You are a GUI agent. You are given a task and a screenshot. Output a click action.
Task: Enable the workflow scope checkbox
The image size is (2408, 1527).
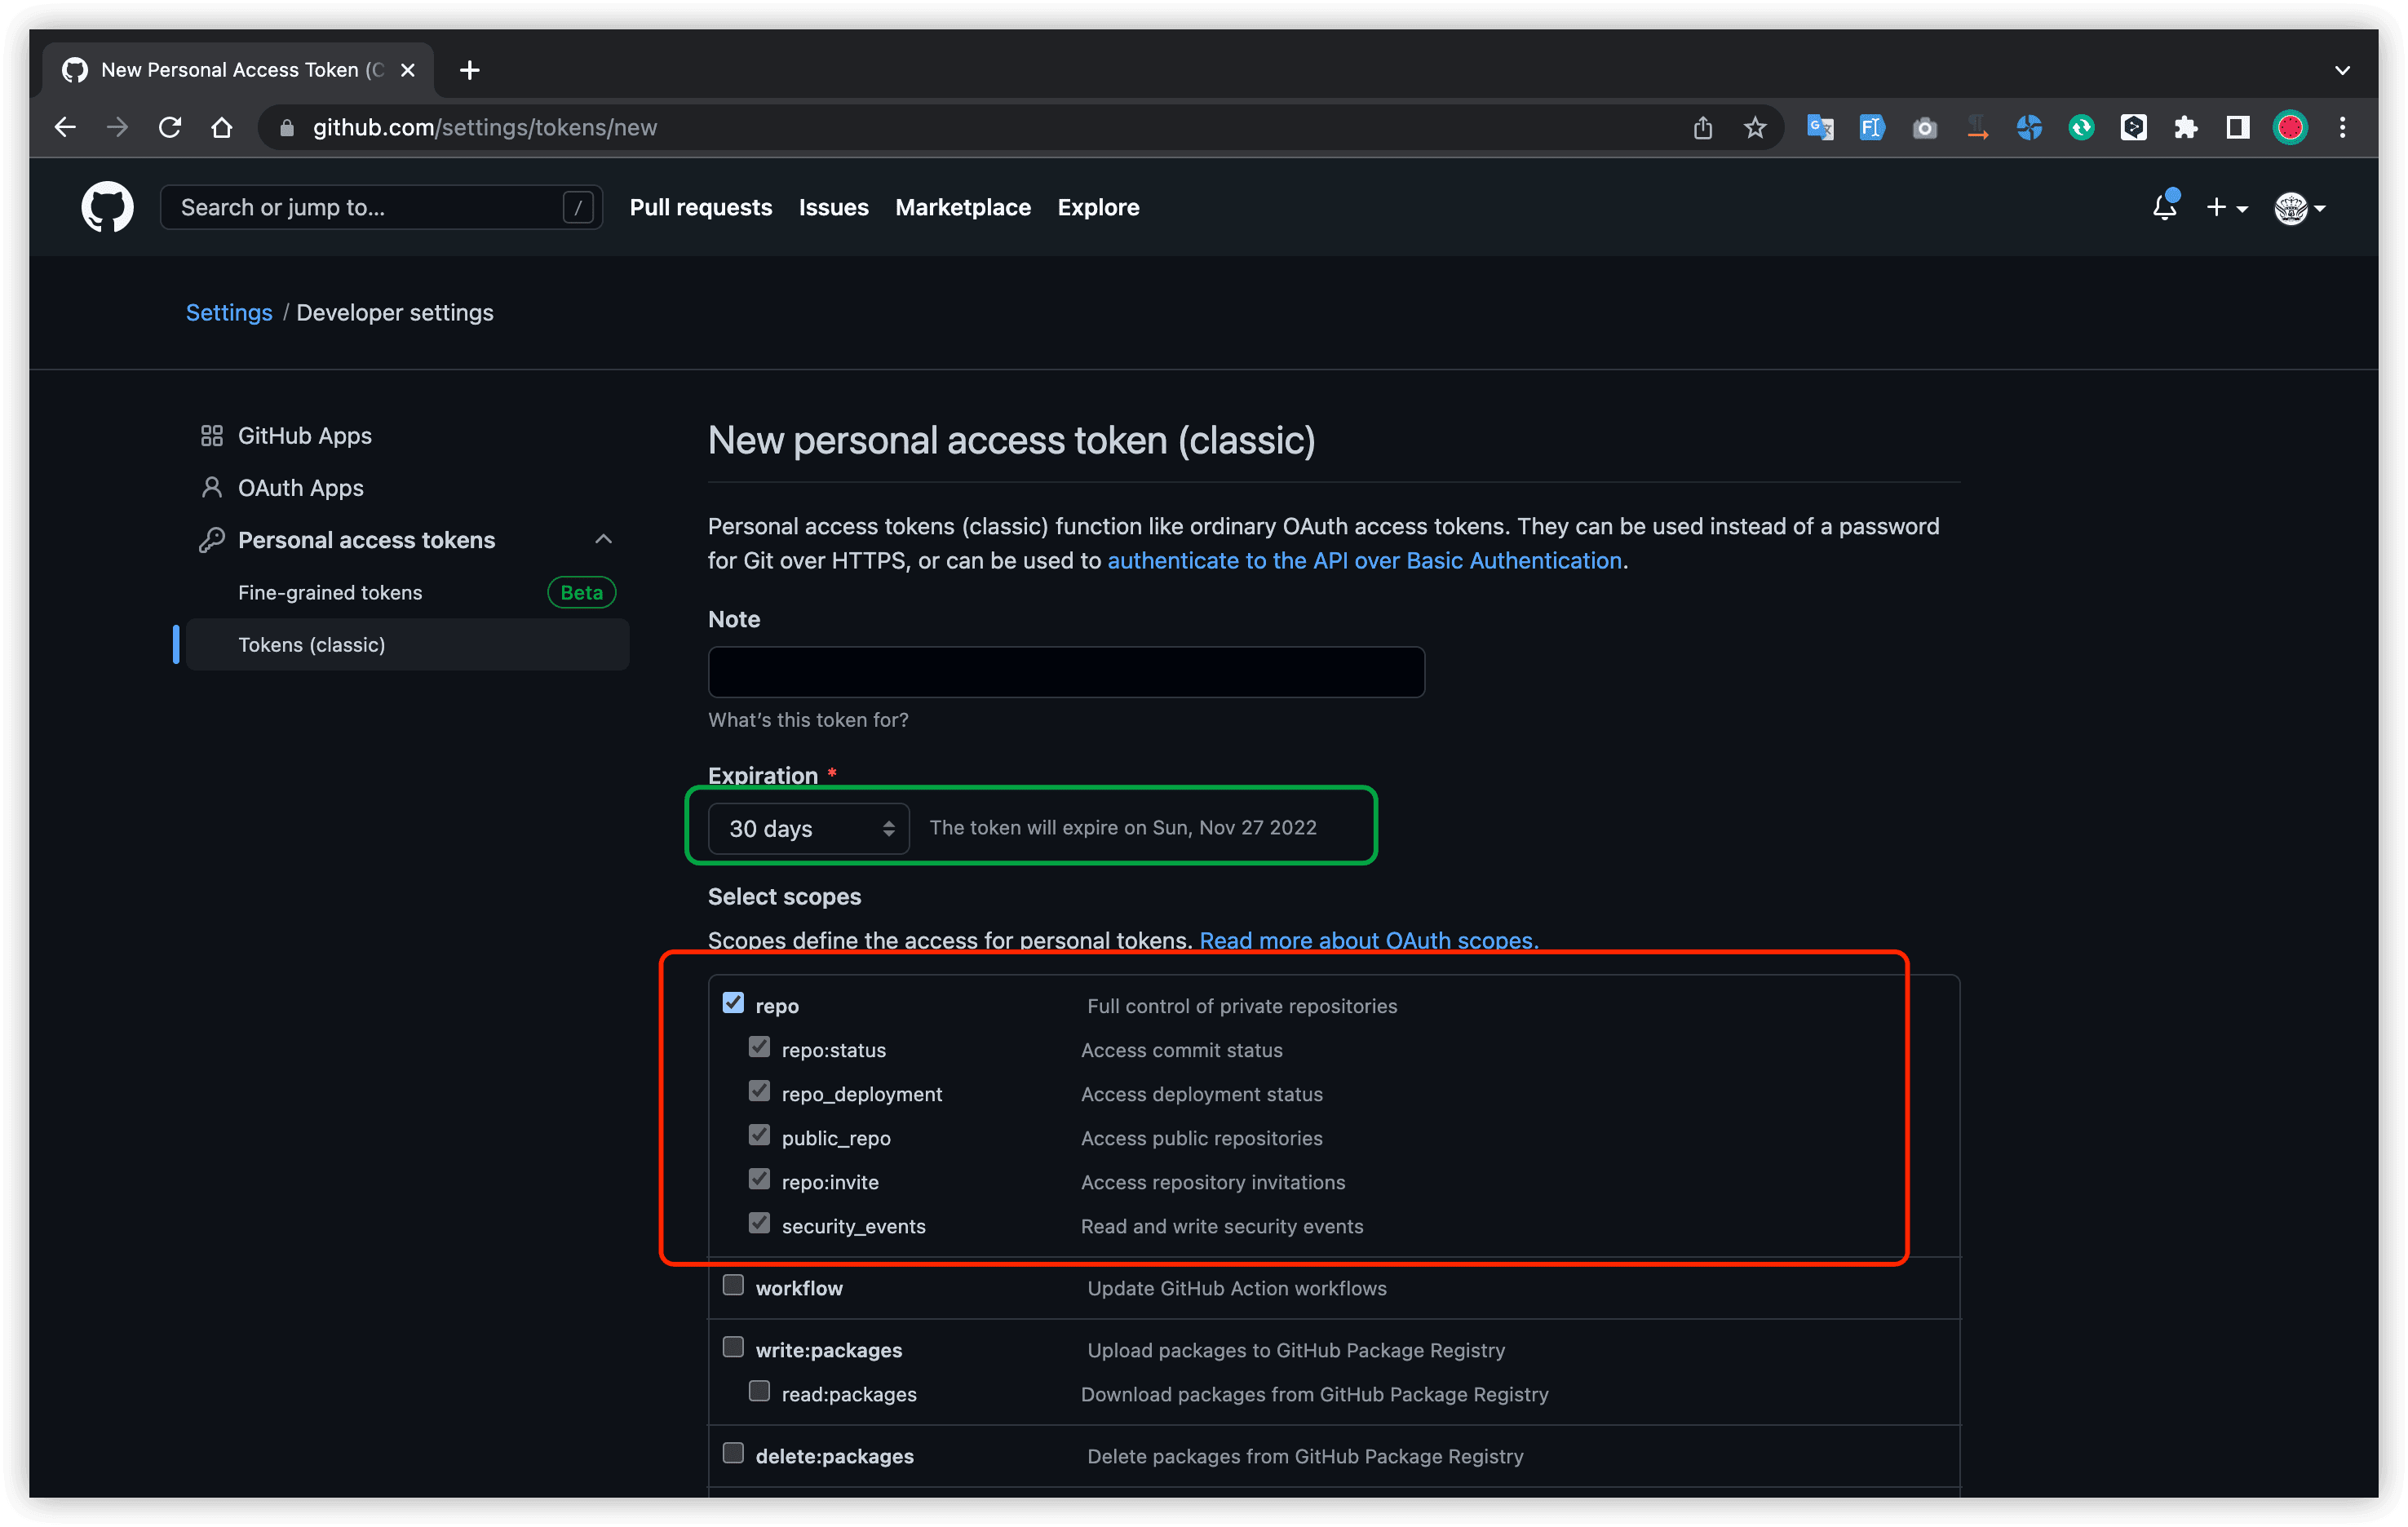(733, 1286)
